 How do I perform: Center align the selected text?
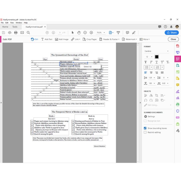[151, 73]
